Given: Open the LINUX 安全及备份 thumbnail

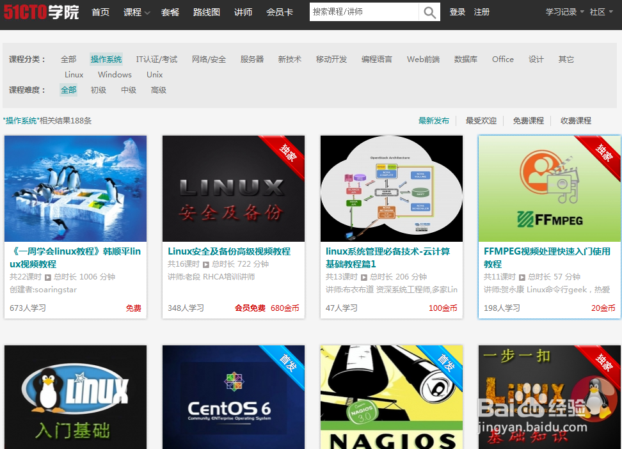Looking at the screenshot, I should point(234,189).
